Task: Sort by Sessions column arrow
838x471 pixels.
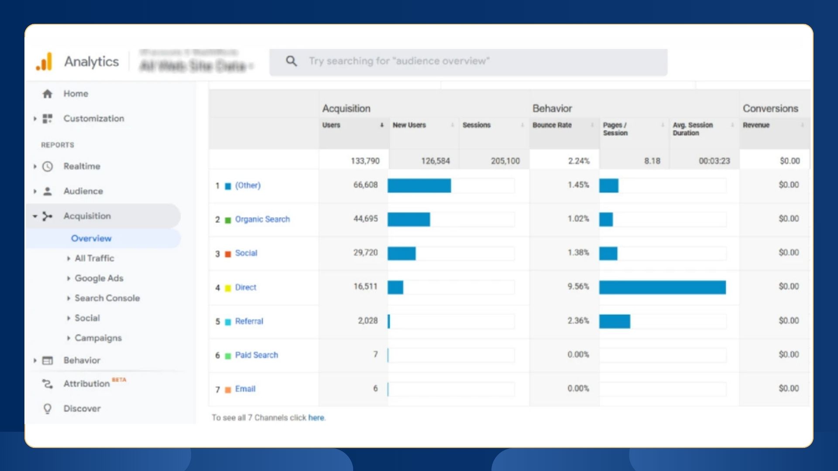Action: (x=522, y=125)
